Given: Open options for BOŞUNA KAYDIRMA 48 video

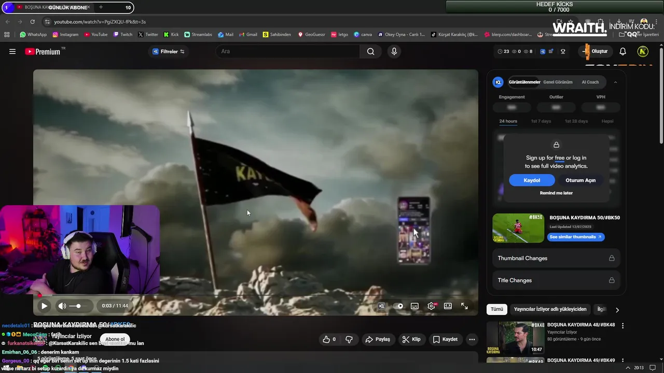Looking at the screenshot, I should [622, 326].
